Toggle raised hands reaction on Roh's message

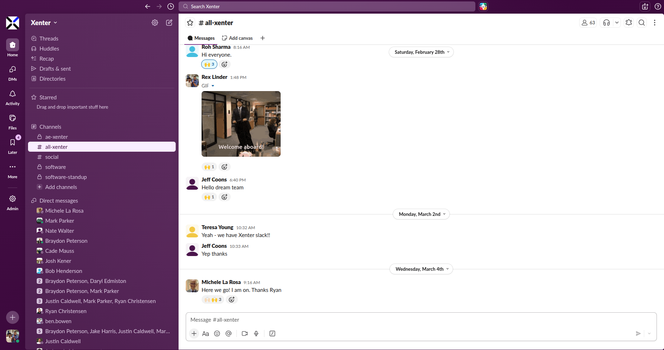(209, 65)
